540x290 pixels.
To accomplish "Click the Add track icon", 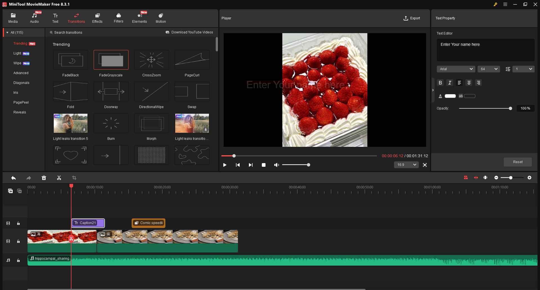I will [x=10, y=191].
